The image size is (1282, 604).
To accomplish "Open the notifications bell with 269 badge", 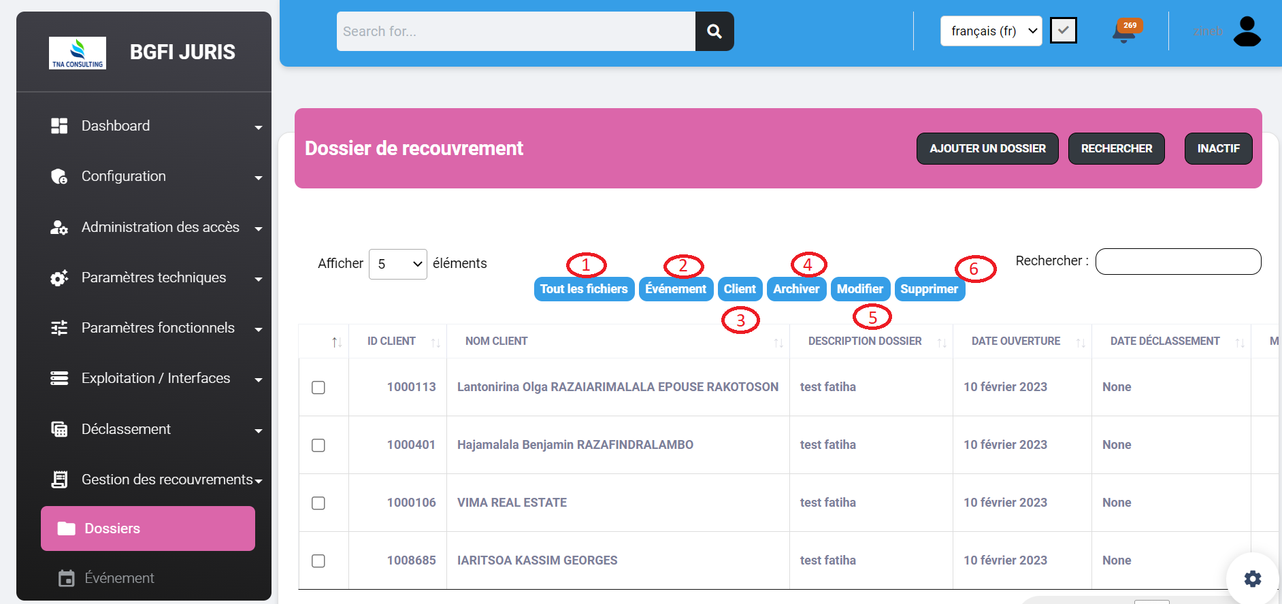I will point(1124,31).
